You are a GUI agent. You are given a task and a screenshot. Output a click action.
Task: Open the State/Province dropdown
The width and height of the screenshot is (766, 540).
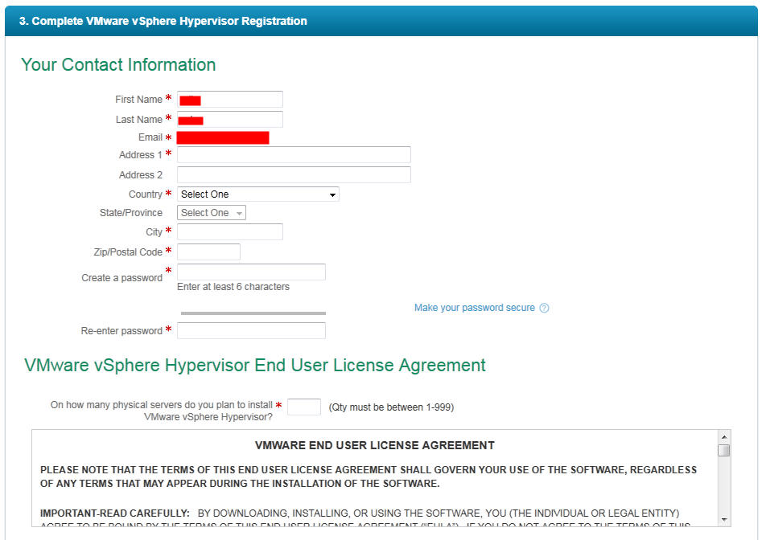pyautogui.click(x=212, y=213)
